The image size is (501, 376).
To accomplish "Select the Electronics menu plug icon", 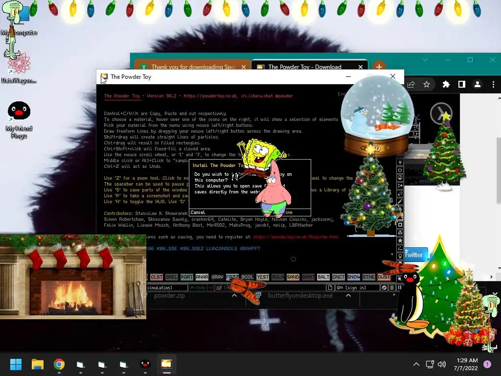I will pos(400,162).
